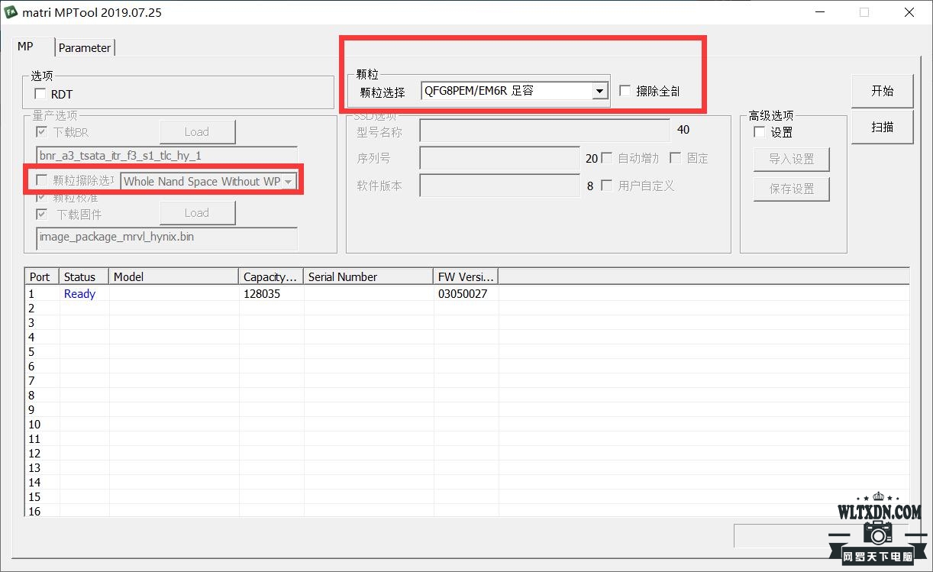Image resolution: width=933 pixels, height=572 pixels.
Task: Enable the 用户自定义 checkbox
Action: [x=607, y=186]
